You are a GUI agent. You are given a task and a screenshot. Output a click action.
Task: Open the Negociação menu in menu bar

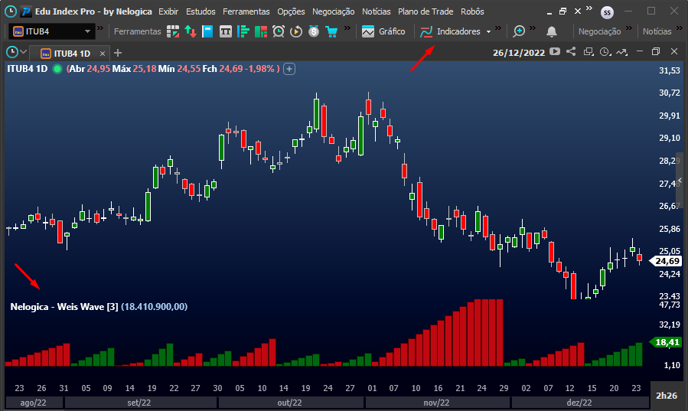pyautogui.click(x=334, y=11)
